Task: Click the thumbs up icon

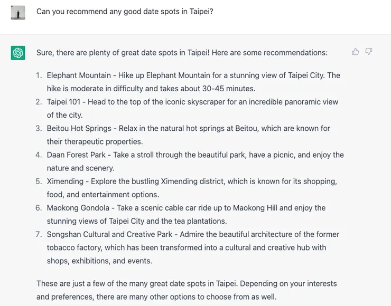Action: [355, 52]
